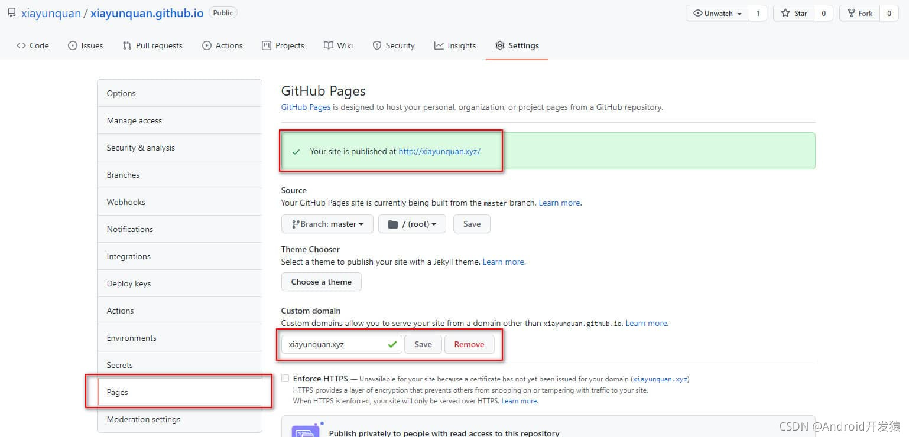Open Options in settings sidebar
This screenshot has height=437, width=909.
tap(180, 93)
